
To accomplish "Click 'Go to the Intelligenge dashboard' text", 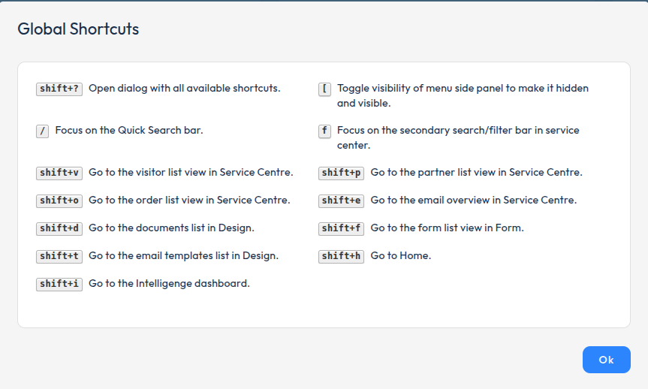I will 169,284.
